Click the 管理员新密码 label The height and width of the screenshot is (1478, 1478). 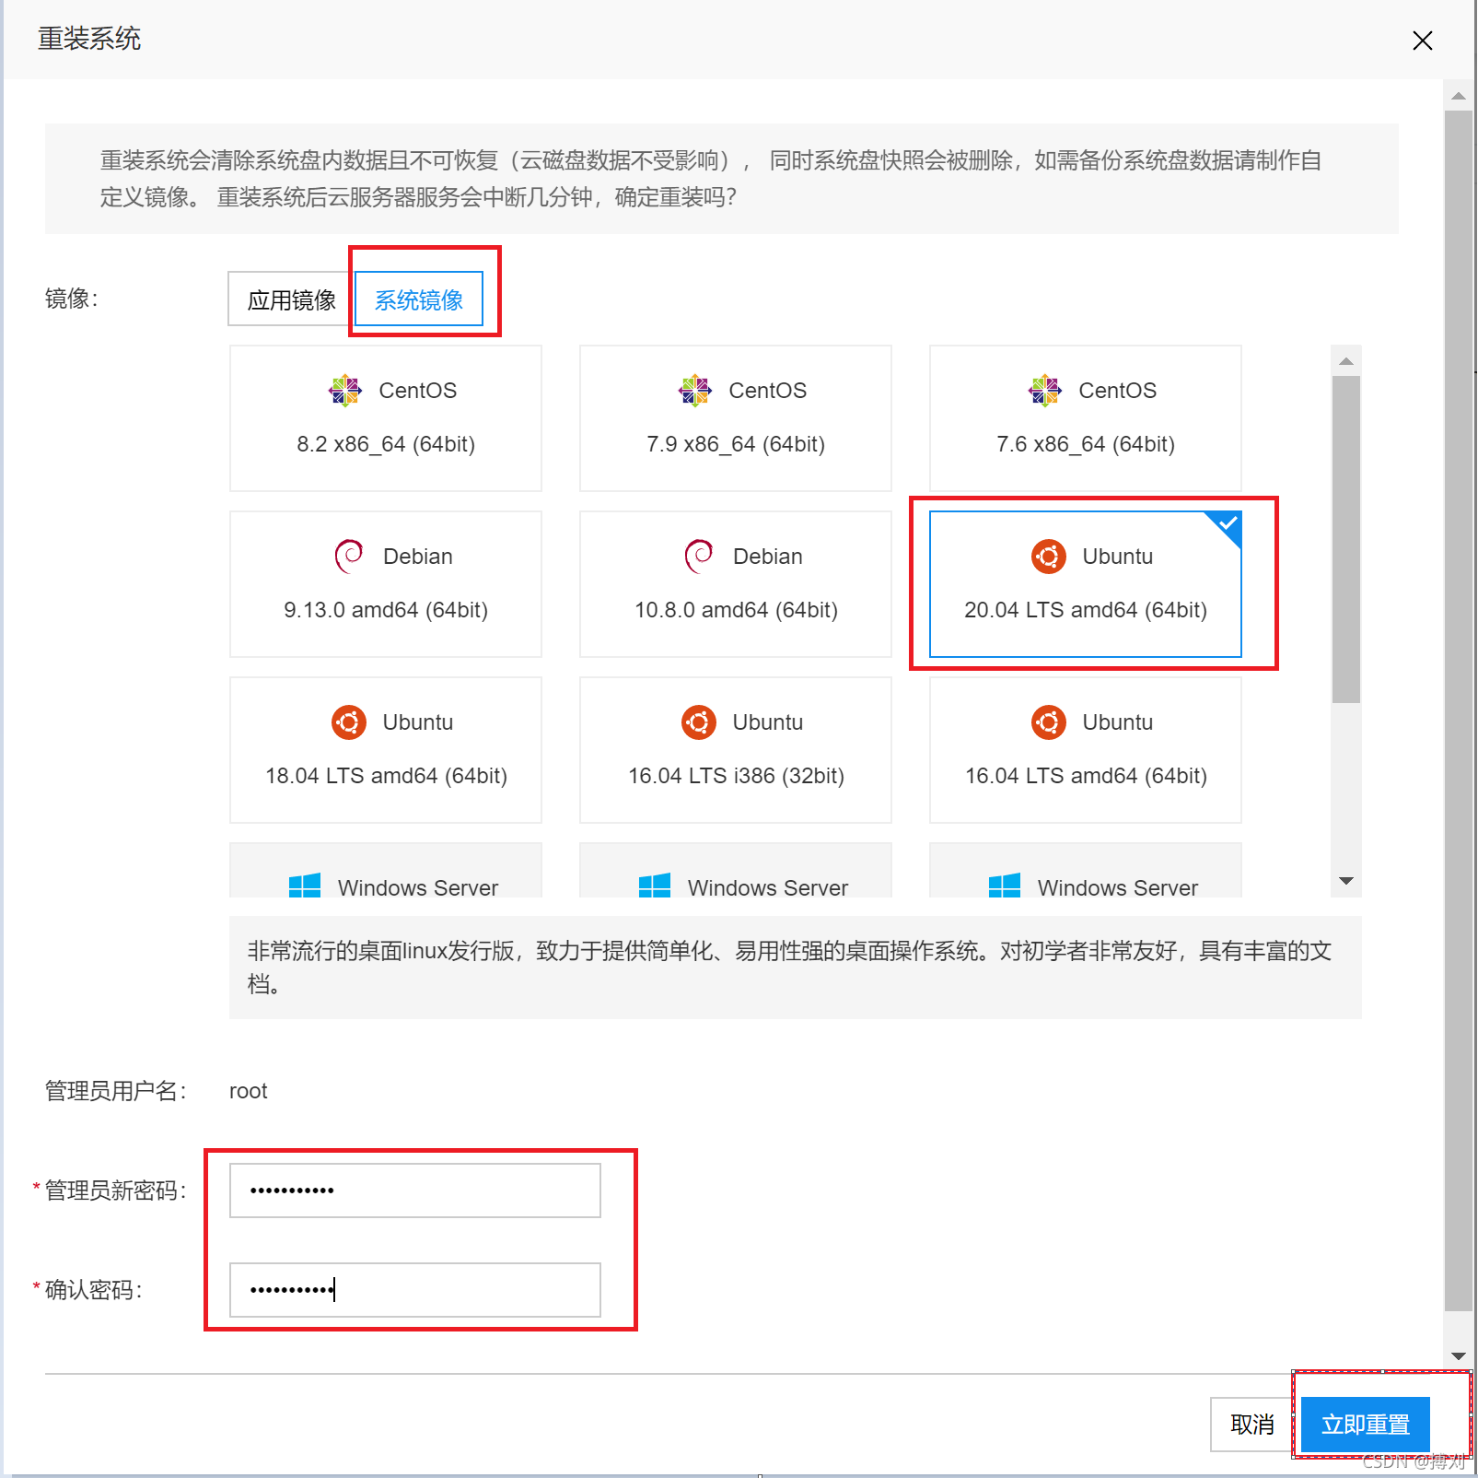(x=116, y=1191)
